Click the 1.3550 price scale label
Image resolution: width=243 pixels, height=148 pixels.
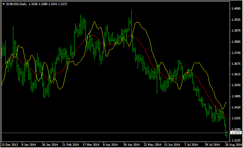pyautogui.click(x=237, y=85)
